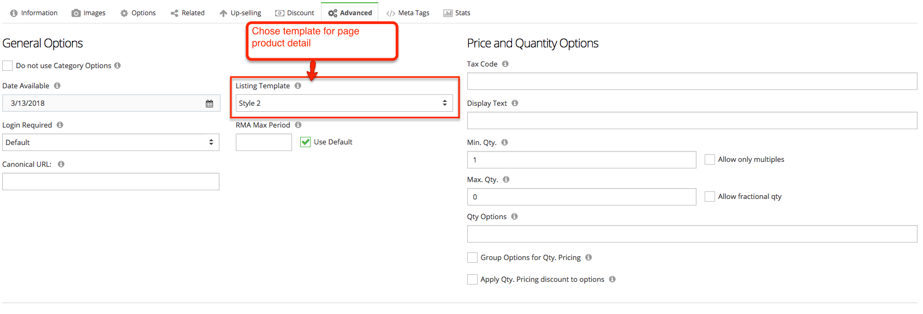Show RMA Max Period info icon
The width and height of the screenshot is (923, 314).
[x=298, y=125]
